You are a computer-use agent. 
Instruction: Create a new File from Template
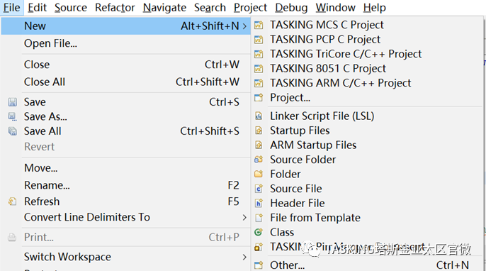(x=367, y=218)
